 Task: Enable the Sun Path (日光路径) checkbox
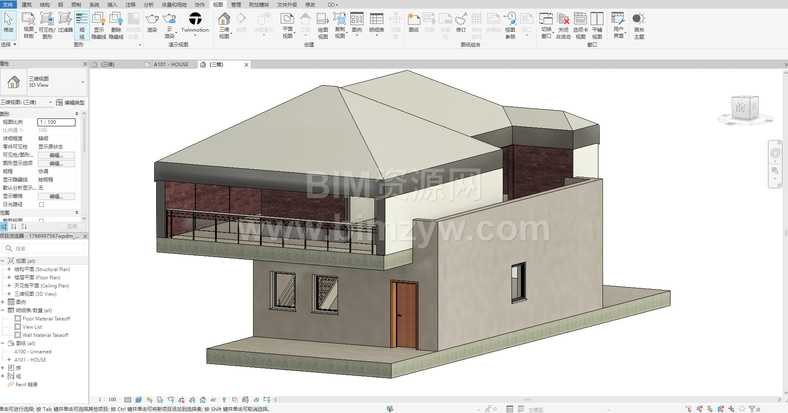pos(41,204)
